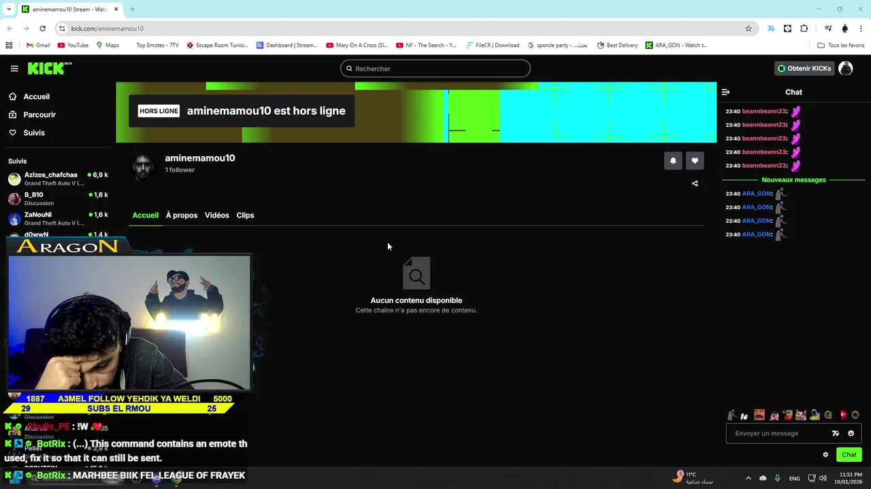Image resolution: width=871 pixels, height=489 pixels.
Task: Open Chrome media controls icon
Action: coord(828,29)
